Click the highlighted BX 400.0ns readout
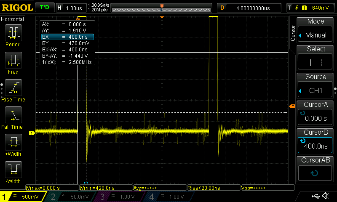Screen dimensions: 337x202 (67, 37)
